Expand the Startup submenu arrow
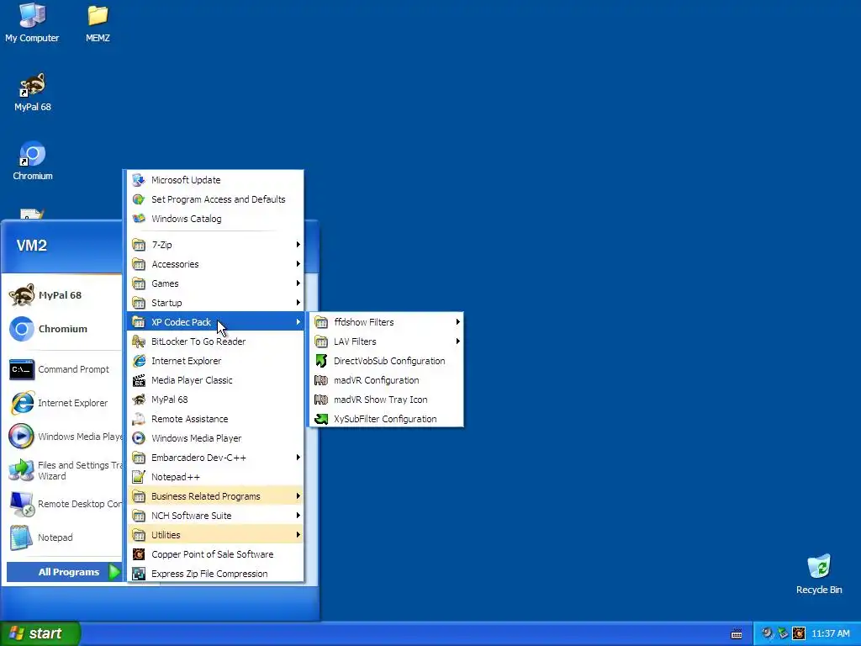 298,303
